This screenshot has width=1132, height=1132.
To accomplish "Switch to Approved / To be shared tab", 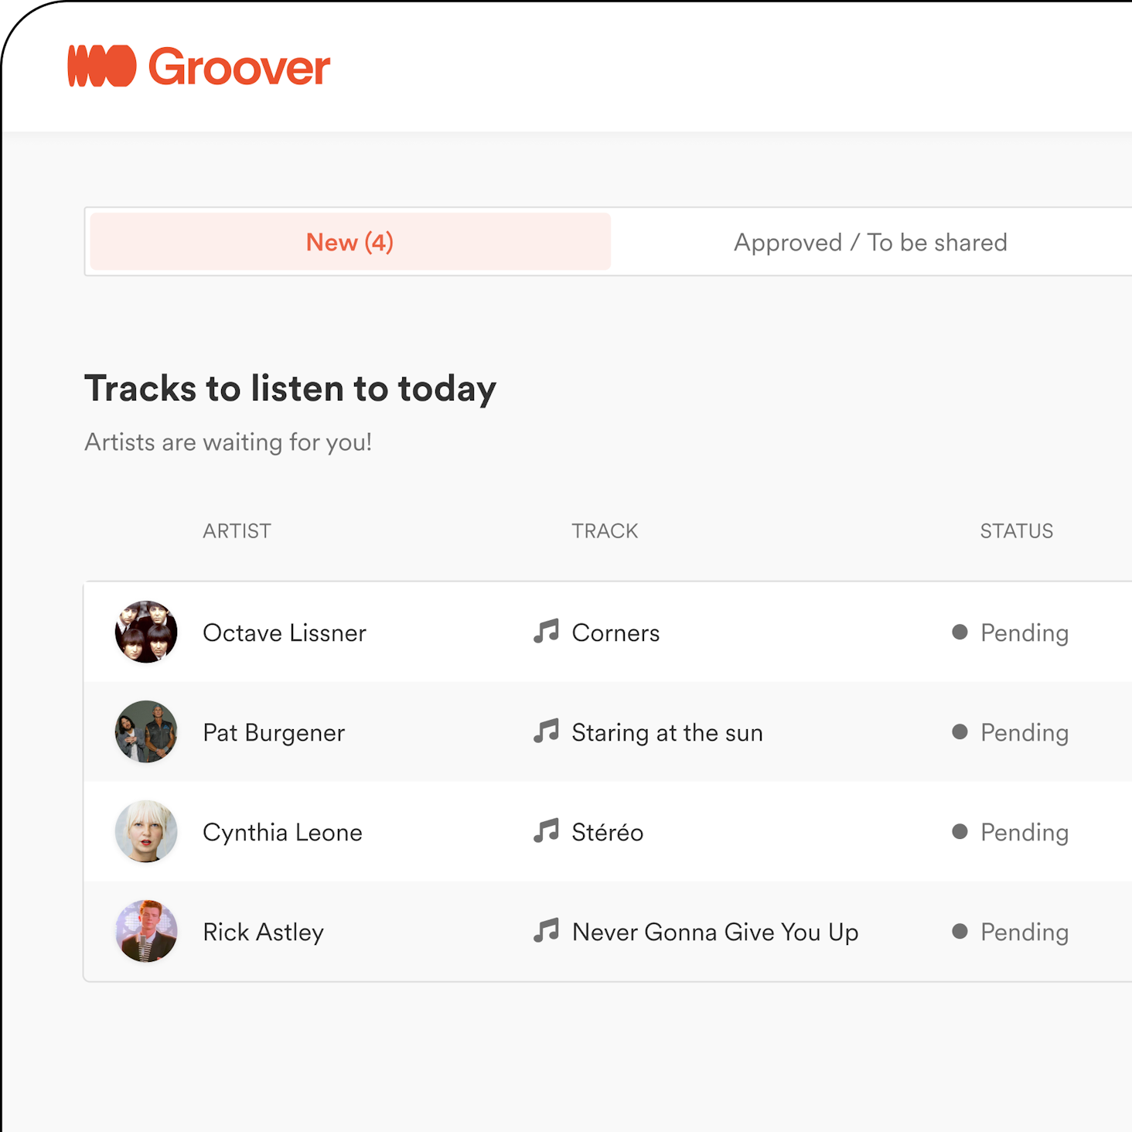I will coord(871,242).
